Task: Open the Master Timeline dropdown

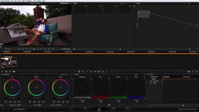Action: tap(36, 3)
